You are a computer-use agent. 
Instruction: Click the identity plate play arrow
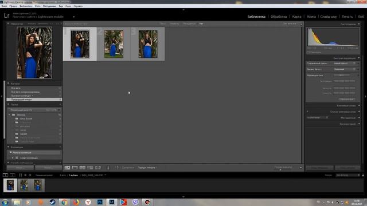click(x=74, y=17)
